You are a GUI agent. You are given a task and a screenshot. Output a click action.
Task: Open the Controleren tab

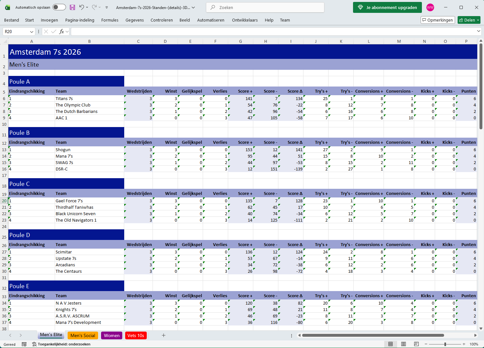(162, 20)
